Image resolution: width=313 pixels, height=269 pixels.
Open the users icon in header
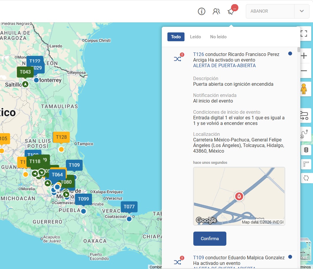(216, 11)
